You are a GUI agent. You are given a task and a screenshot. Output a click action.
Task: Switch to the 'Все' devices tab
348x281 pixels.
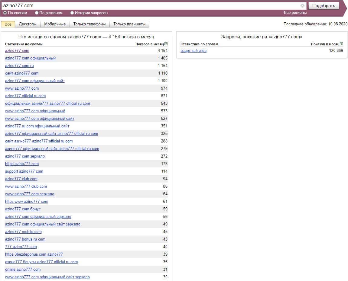pyautogui.click(x=8, y=24)
